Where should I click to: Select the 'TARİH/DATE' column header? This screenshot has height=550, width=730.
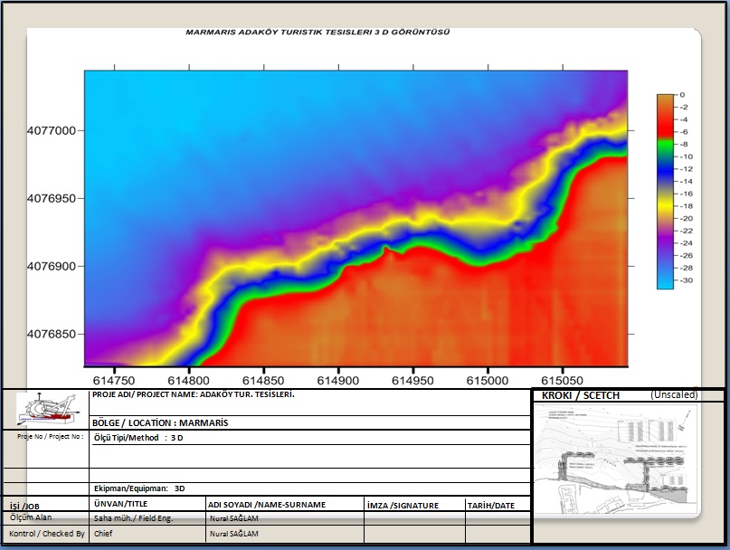coord(489,506)
